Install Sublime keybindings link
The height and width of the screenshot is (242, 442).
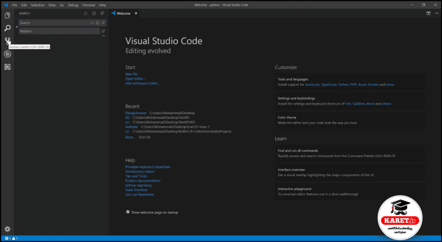[x=359, y=104]
